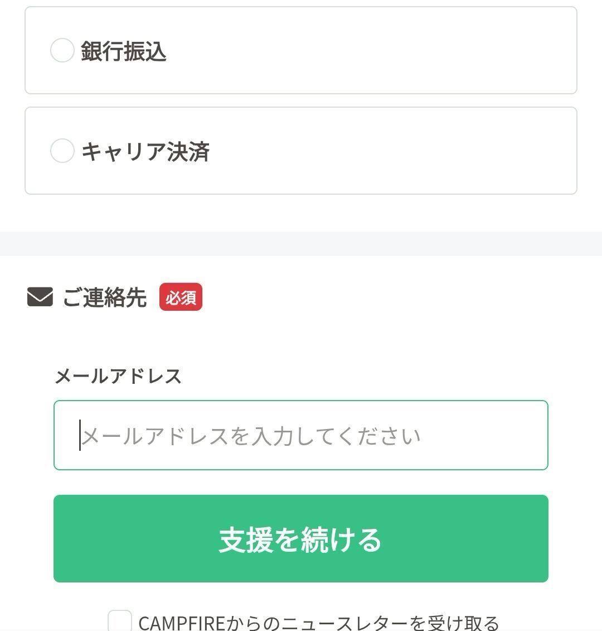Select the キャリア決済 radio button

click(x=62, y=151)
